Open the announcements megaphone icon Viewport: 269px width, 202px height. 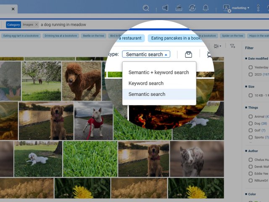click(165, 8)
